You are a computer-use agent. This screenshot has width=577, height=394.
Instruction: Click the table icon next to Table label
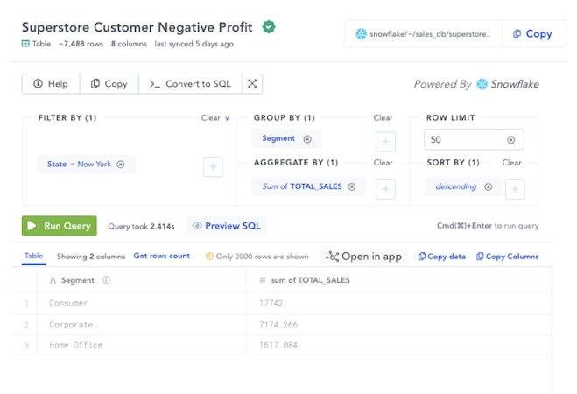coord(25,44)
